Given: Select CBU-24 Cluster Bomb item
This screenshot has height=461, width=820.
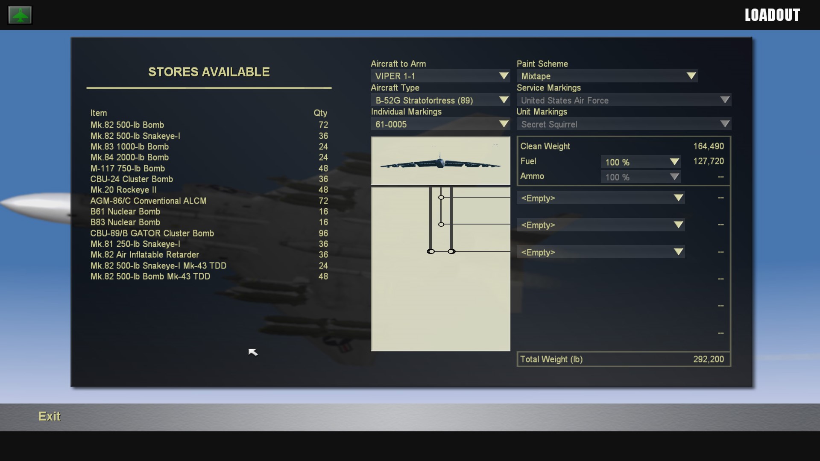Looking at the screenshot, I should click(209, 179).
